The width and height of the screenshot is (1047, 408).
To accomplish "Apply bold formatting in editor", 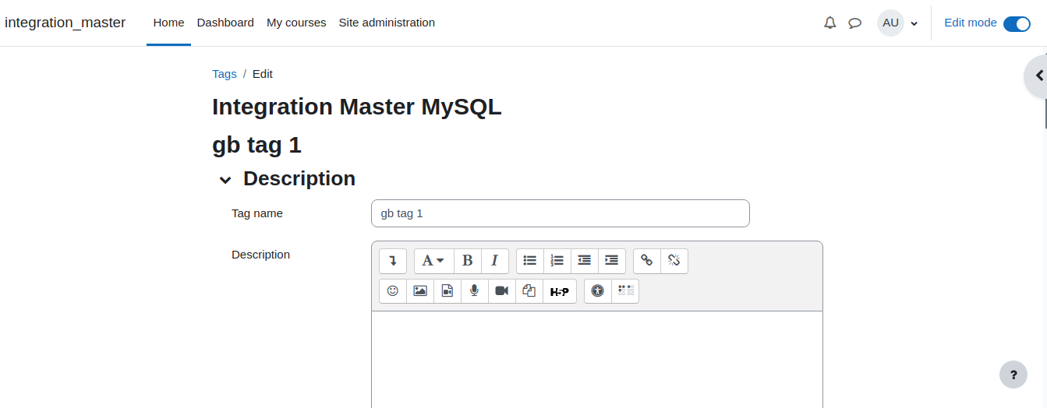I will [468, 261].
